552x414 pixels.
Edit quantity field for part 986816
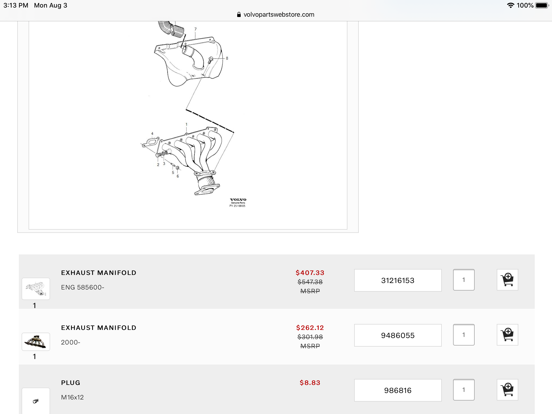(x=464, y=390)
